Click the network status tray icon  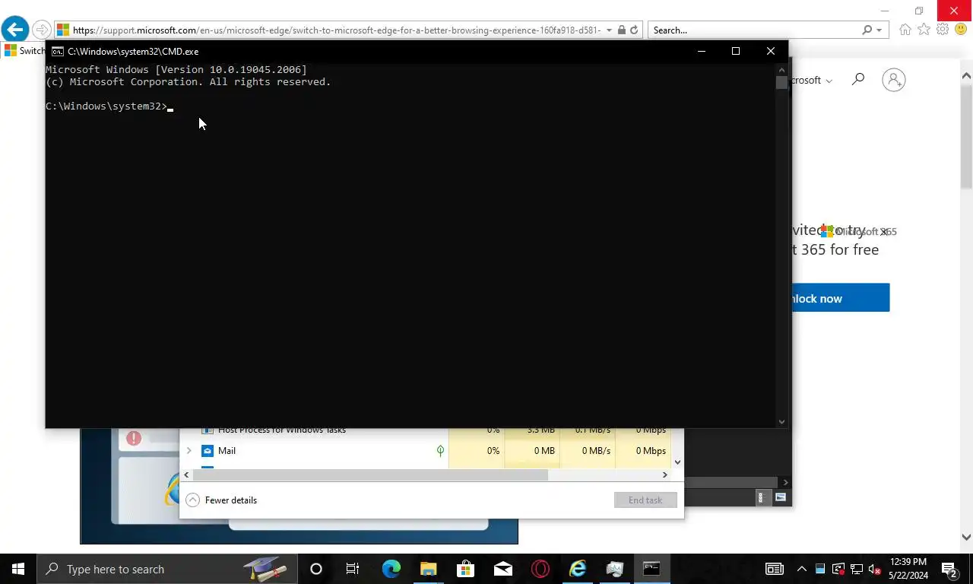click(857, 569)
